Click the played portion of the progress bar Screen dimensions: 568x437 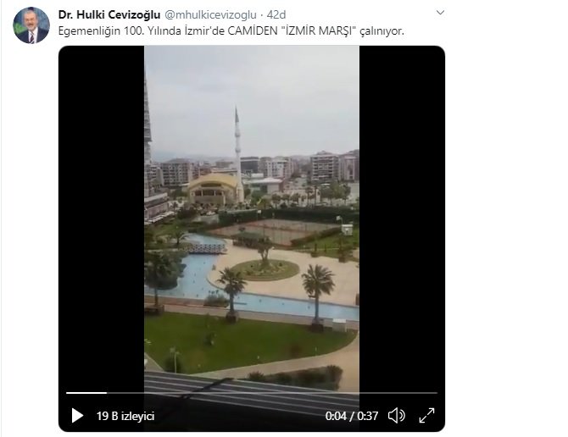coord(86,392)
